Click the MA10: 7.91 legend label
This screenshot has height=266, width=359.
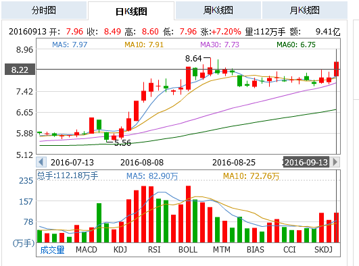144,45
